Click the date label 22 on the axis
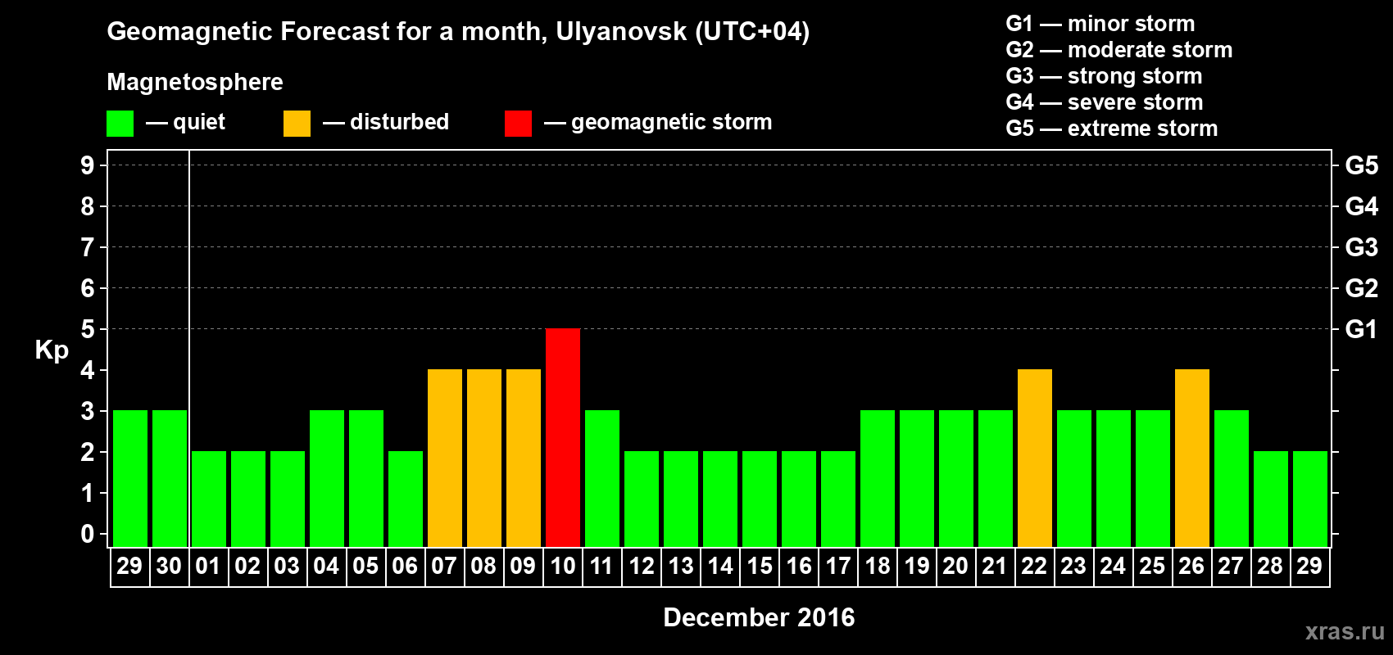The height and width of the screenshot is (655, 1393). click(1034, 567)
